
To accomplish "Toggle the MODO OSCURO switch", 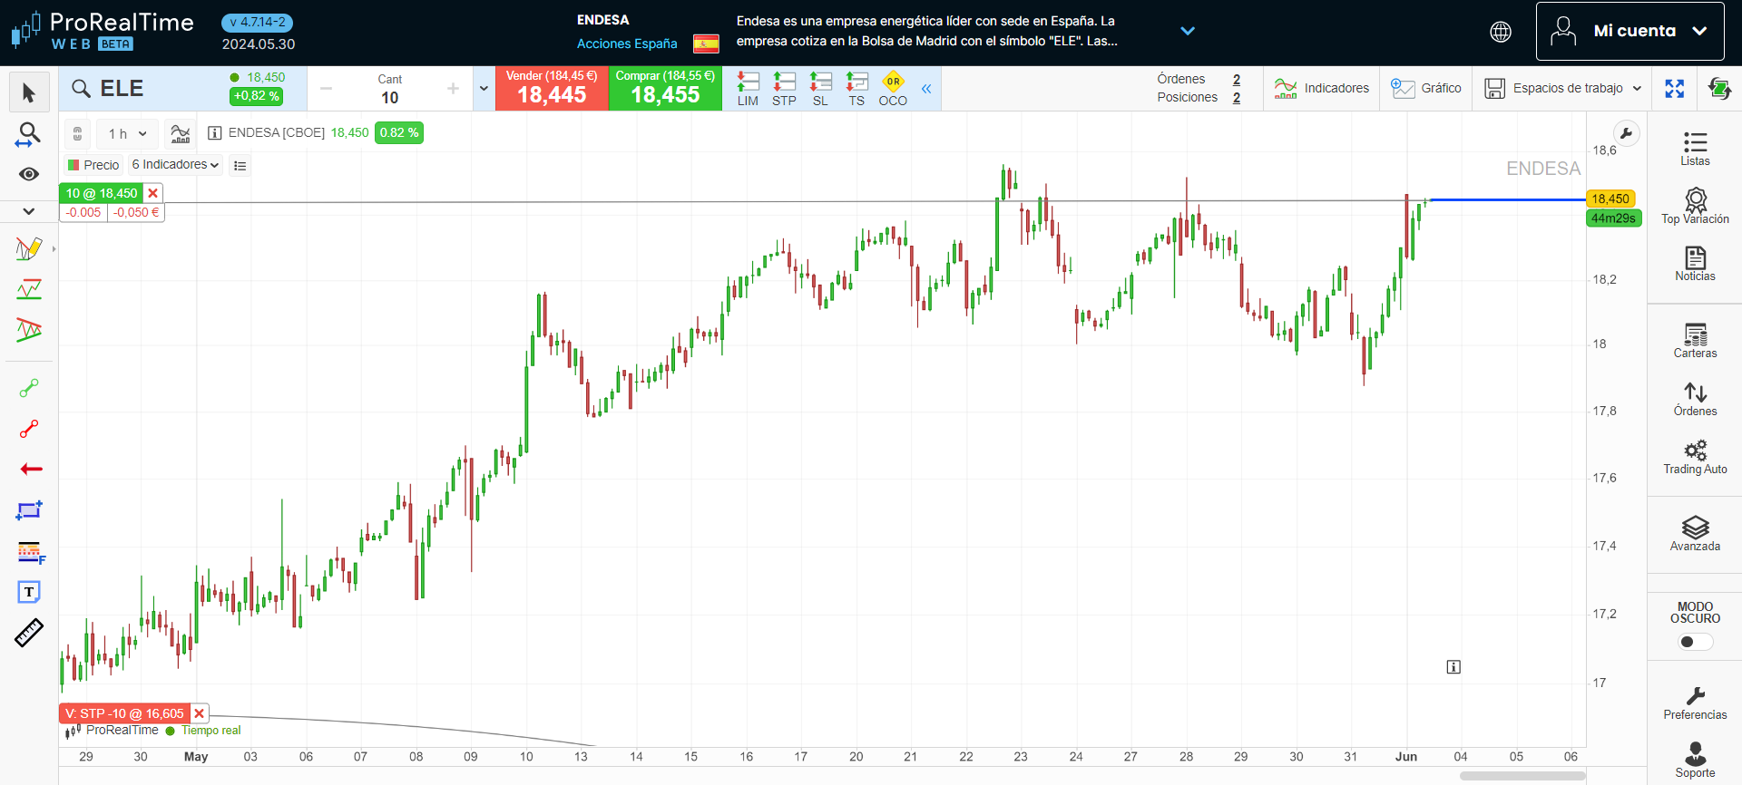I will click(x=1695, y=642).
